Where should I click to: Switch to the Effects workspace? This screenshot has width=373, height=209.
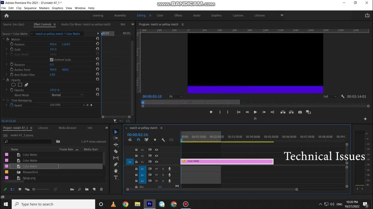[x=178, y=15]
